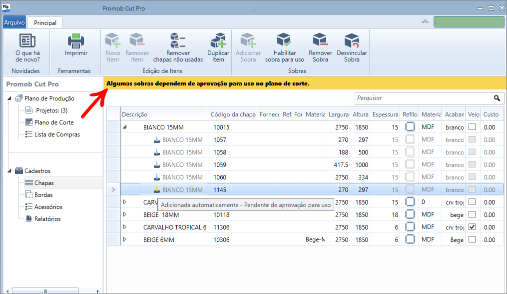Click the leftover icon on row 1058
This screenshot has width=507, height=294.
156,152
